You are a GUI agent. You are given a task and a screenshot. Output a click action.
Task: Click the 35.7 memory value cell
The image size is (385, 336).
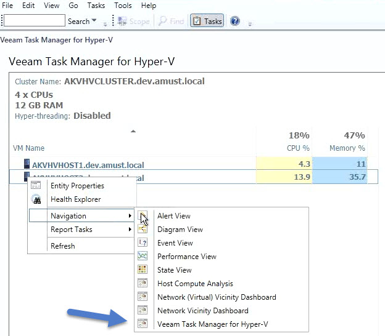pyautogui.click(x=339, y=177)
